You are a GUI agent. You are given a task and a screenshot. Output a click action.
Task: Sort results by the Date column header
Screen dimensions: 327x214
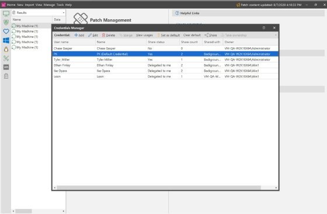tap(58, 20)
